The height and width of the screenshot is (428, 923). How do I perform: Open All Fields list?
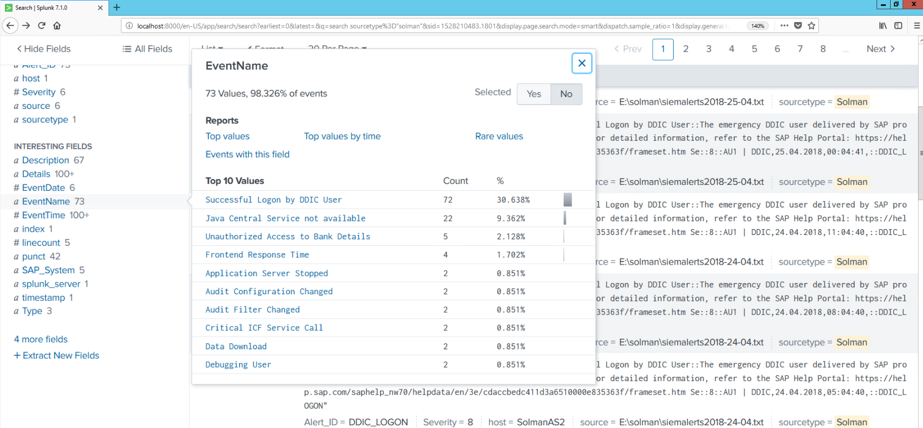click(x=147, y=49)
